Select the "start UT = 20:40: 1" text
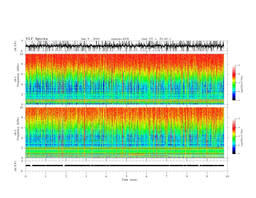This screenshot has width=256, height=198. coord(156,39)
